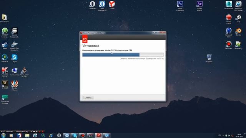Select the Unity desktop shortcut

238,18
